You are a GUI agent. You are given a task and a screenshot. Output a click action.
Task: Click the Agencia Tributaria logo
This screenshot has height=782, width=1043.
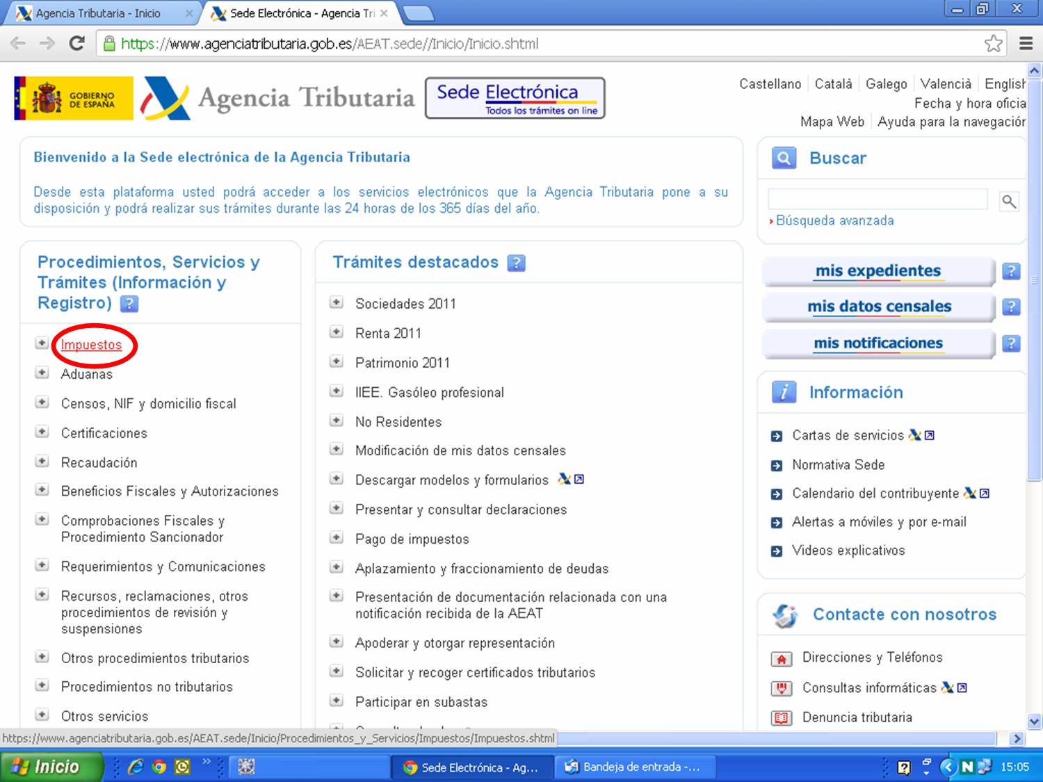tap(278, 98)
